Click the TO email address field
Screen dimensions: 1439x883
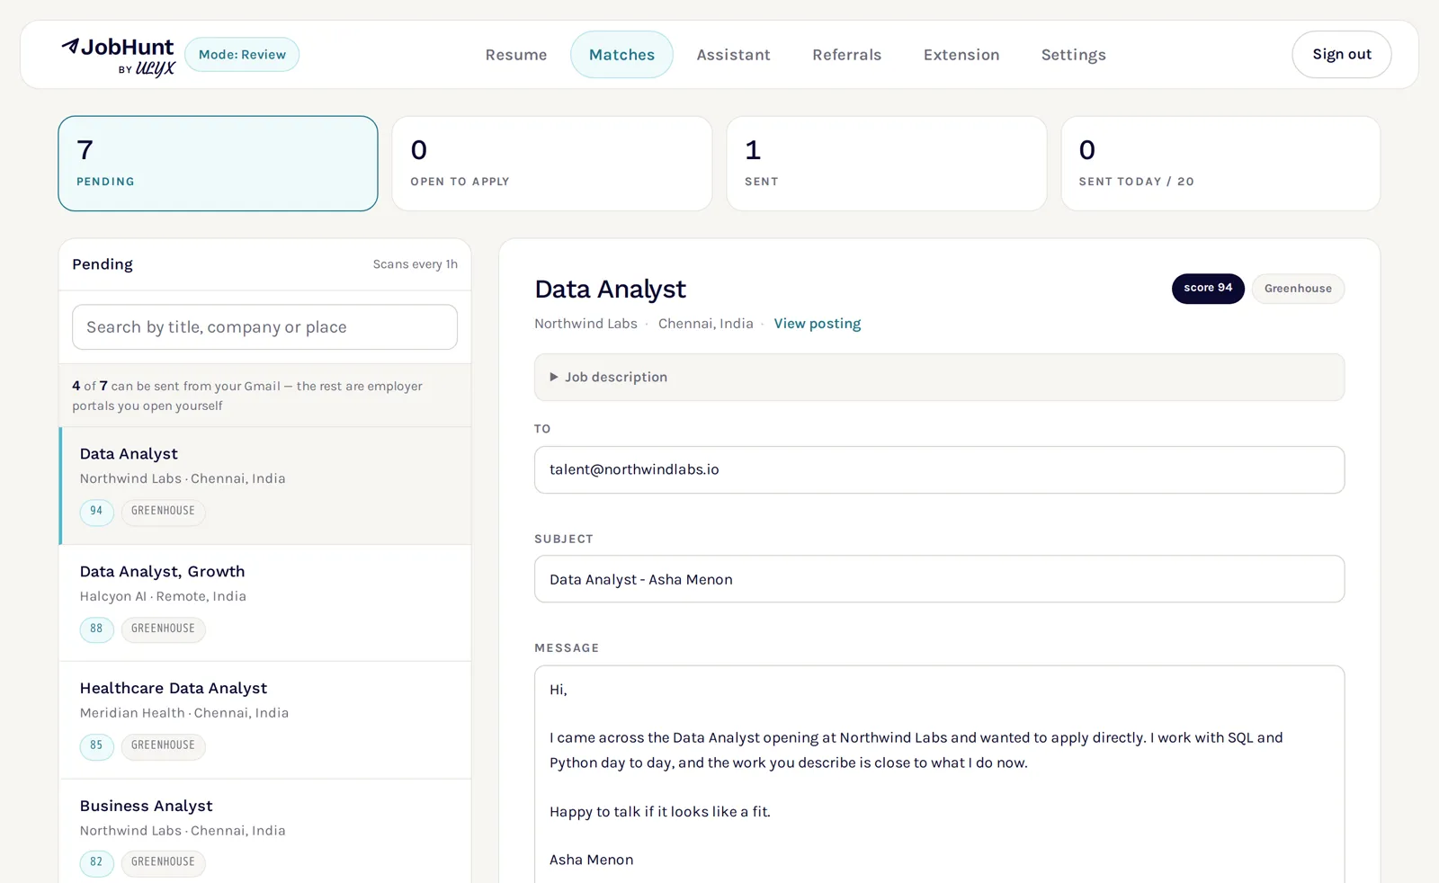939,470
